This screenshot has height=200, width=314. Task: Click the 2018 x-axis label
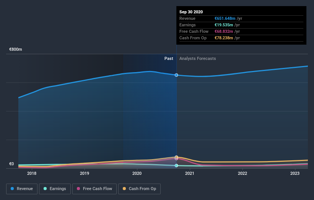[32, 173]
